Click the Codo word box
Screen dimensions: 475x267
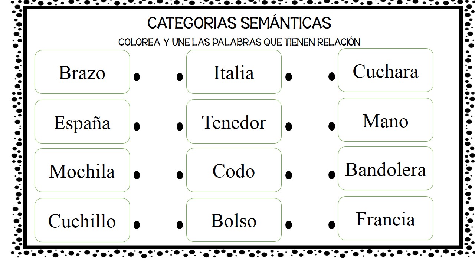234,170
